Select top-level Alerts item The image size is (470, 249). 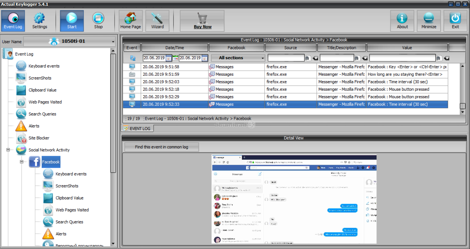point(34,126)
